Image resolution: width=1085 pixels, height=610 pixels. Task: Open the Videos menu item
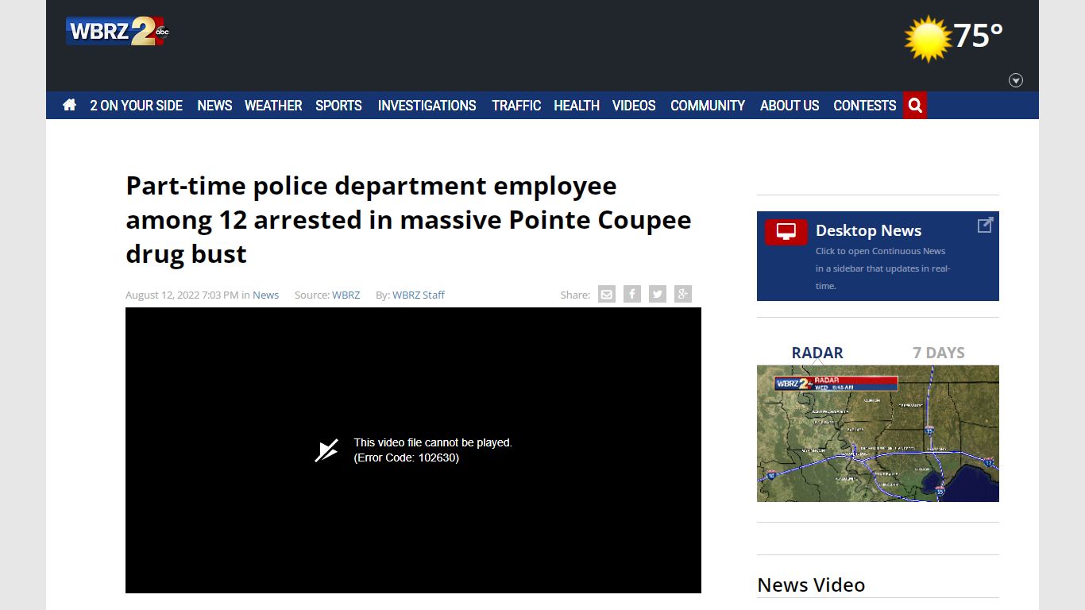coord(634,105)
